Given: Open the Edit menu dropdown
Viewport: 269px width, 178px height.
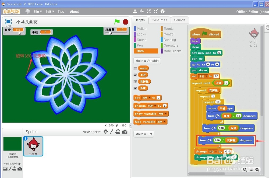Looking at the screenshot, I should pyautogui.click(x=49, y=11).
